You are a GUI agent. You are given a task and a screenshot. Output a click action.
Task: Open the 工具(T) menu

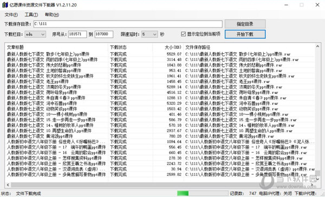pyautogui.click(x=31, y=15)
